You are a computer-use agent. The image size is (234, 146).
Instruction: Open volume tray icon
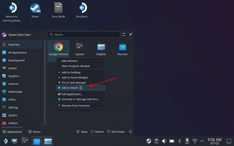164,141
